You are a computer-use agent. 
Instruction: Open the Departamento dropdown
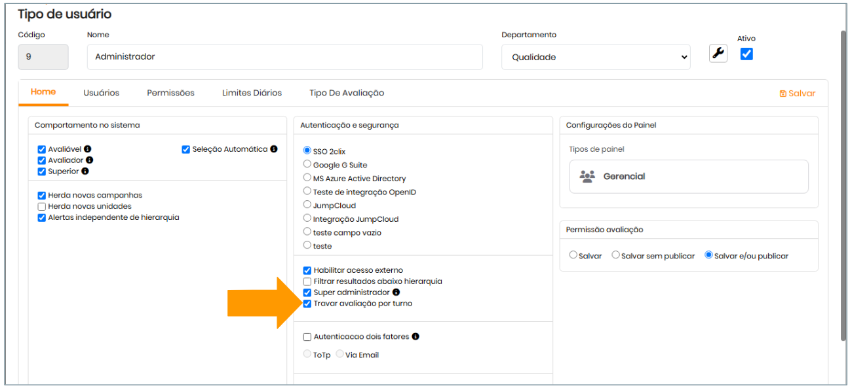click(x=596, y=57)
